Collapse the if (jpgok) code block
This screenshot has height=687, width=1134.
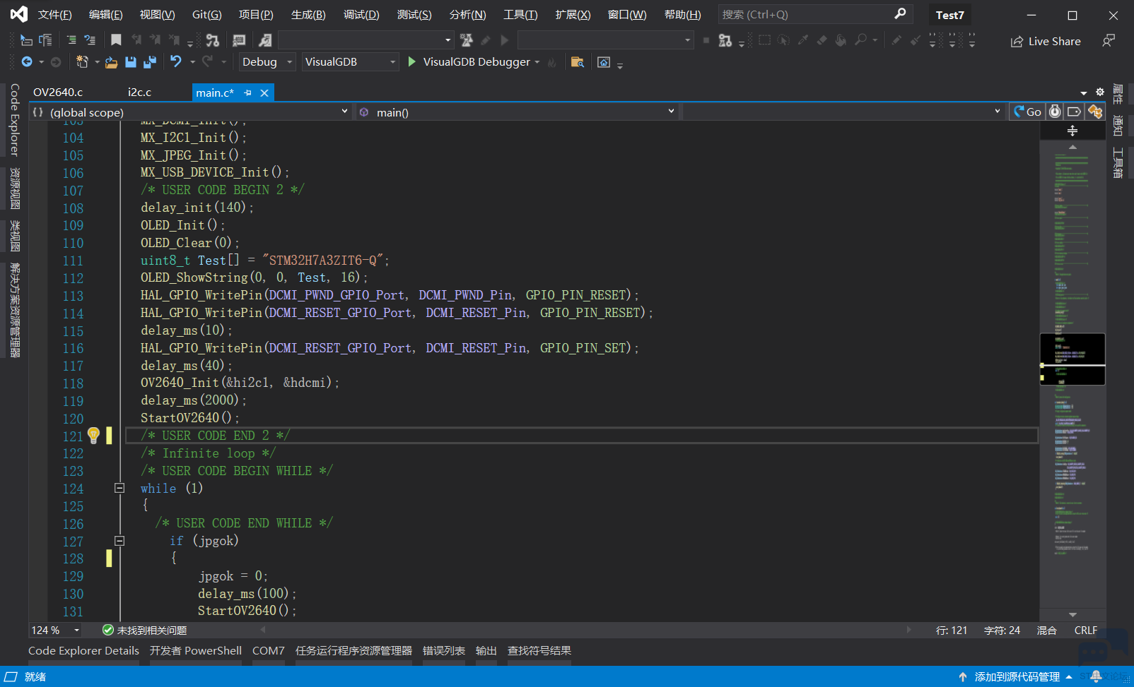tap(119, 541)
